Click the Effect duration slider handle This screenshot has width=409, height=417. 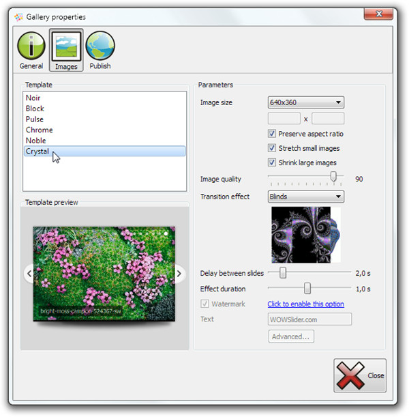[x=307, y=288]
